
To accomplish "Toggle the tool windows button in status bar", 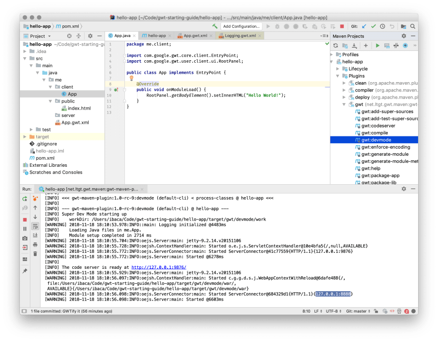I will (24, 311).
